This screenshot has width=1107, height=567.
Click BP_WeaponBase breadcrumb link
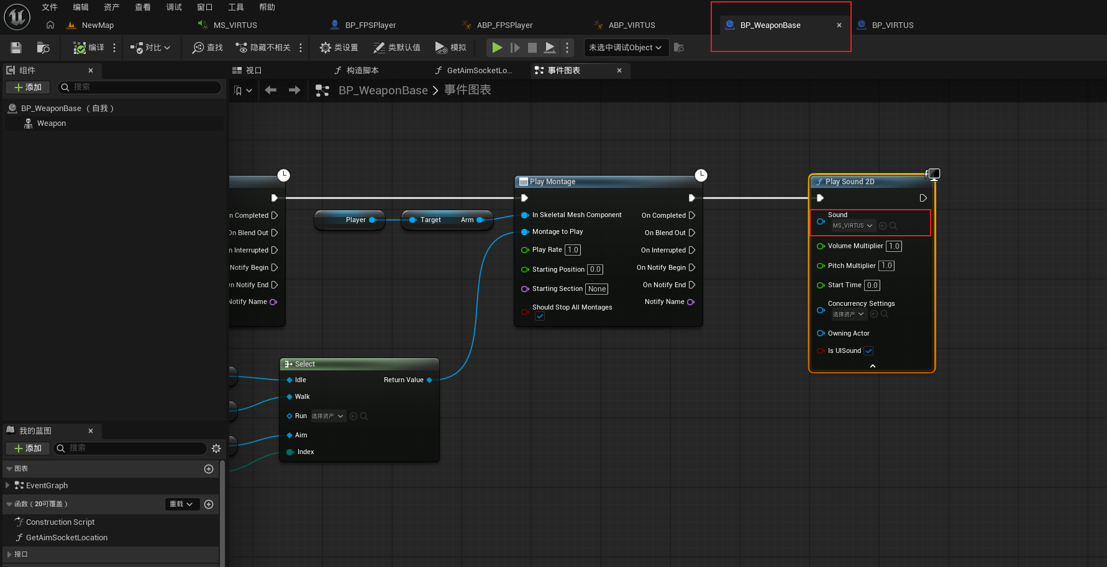pos(383,91)
